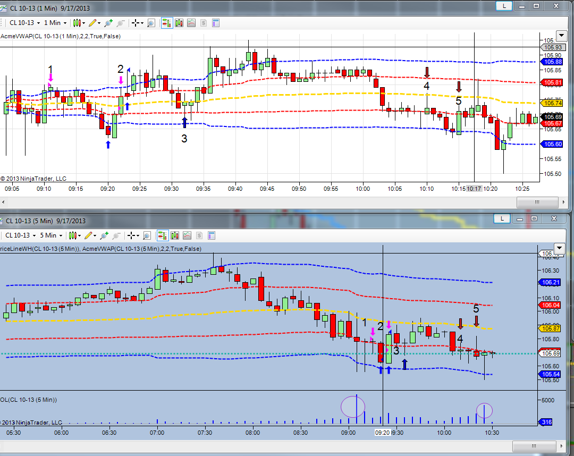The width and height of the screenshot is (574, 456).
Task: Expand the 1 Min interval dropdown
Action: (55, 23)
